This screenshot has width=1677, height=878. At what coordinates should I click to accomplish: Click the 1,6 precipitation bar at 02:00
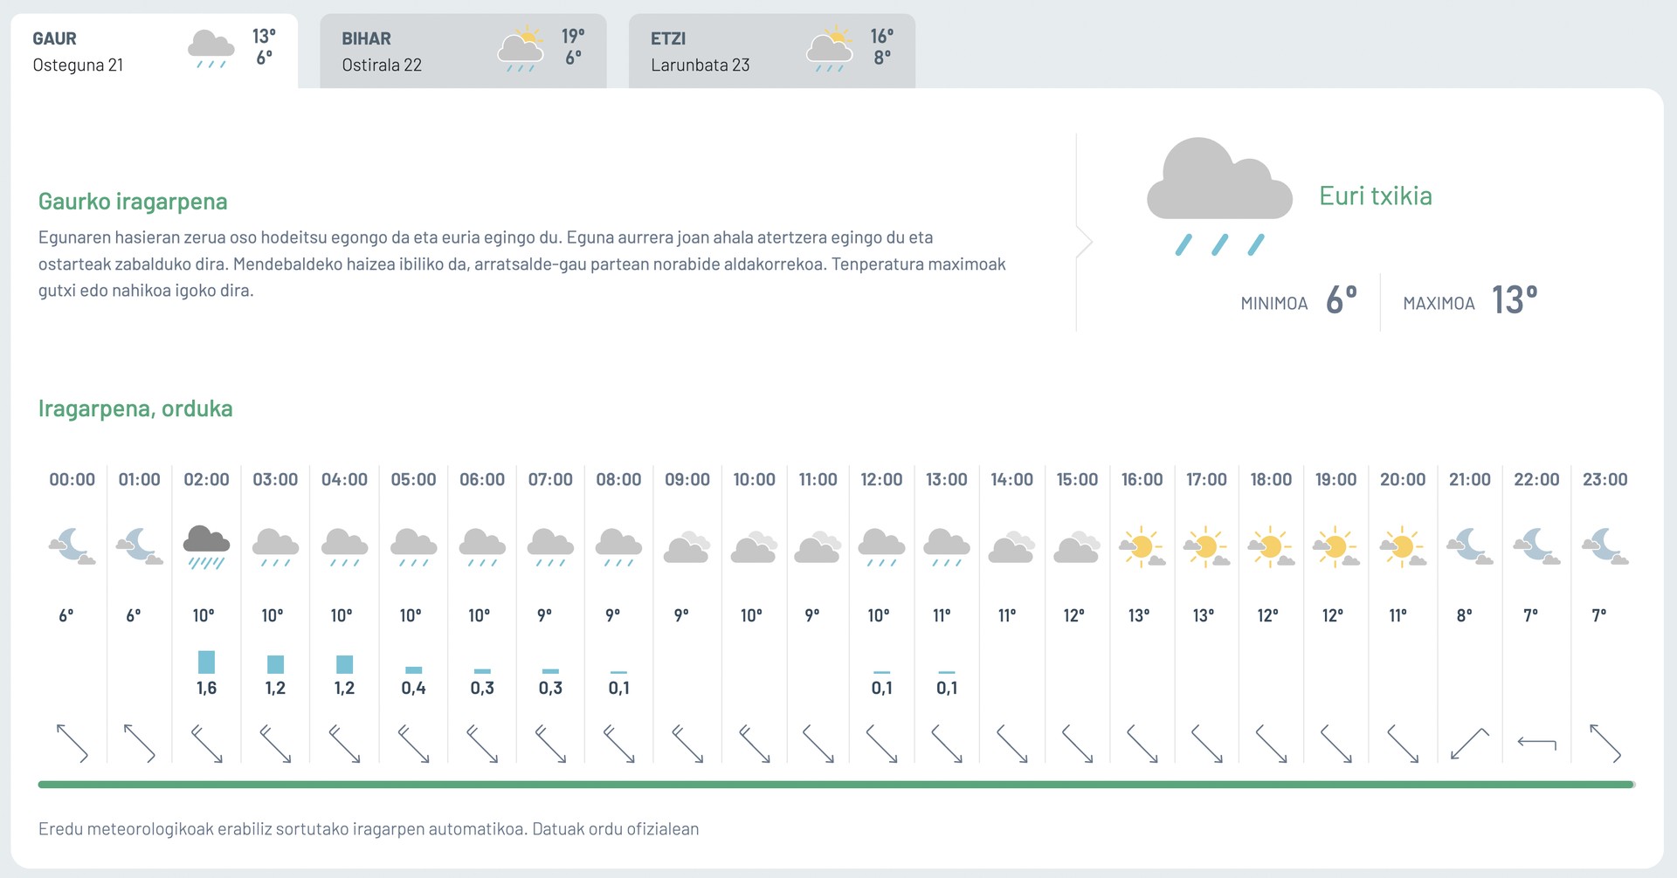click(206, 662)
